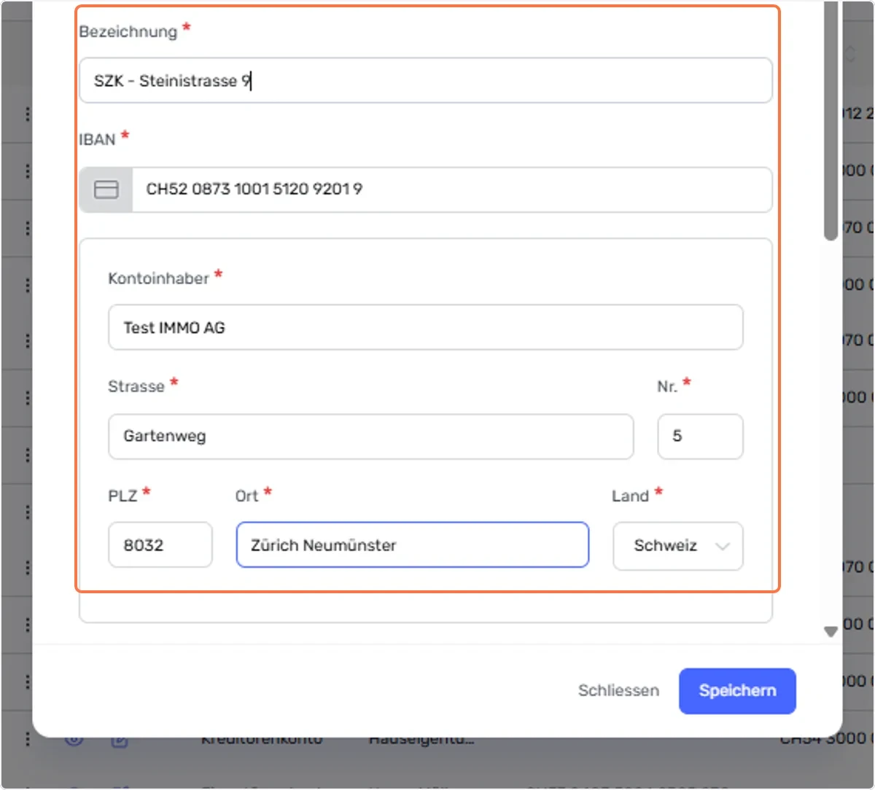Focus the Bezeichnung input field

tap(426, 80)
